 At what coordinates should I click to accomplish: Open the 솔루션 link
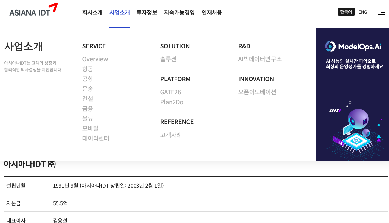168,59
